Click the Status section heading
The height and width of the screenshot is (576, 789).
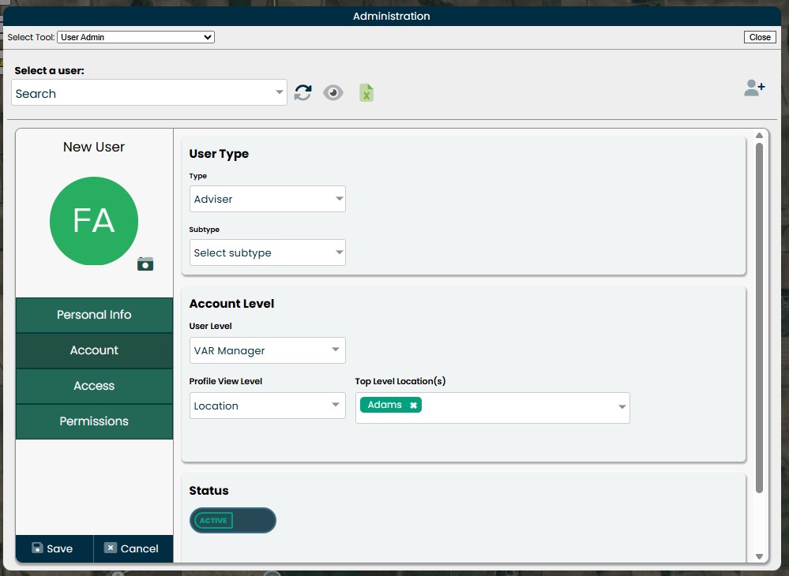coord(209,491)
